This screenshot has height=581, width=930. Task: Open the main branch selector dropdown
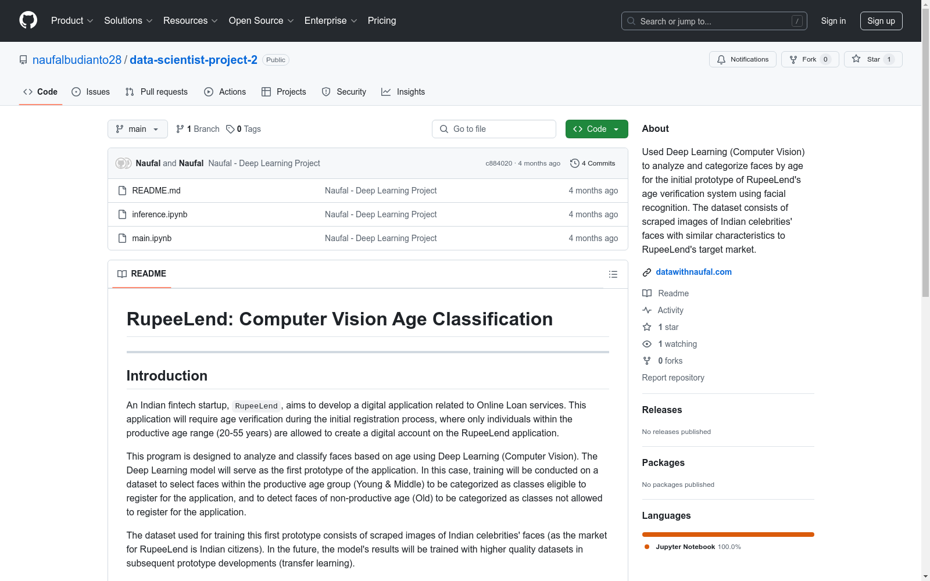click(138, 129)
